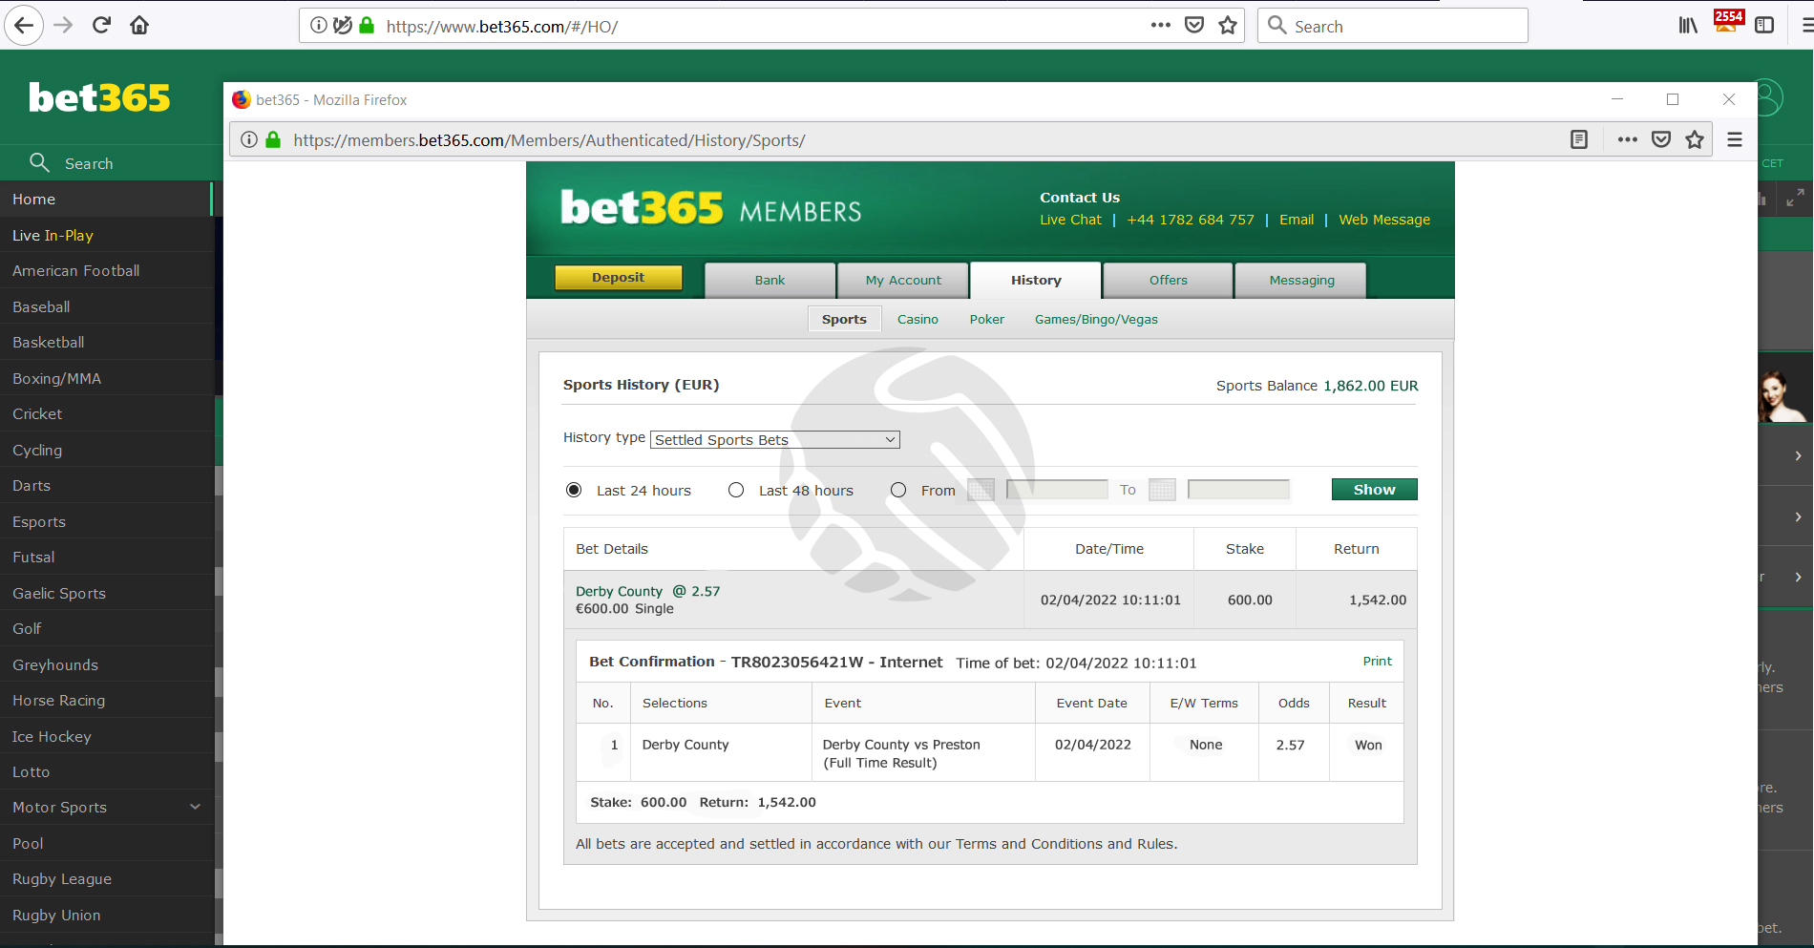Click the To date calendar icon

click(x=1162, y=490)
